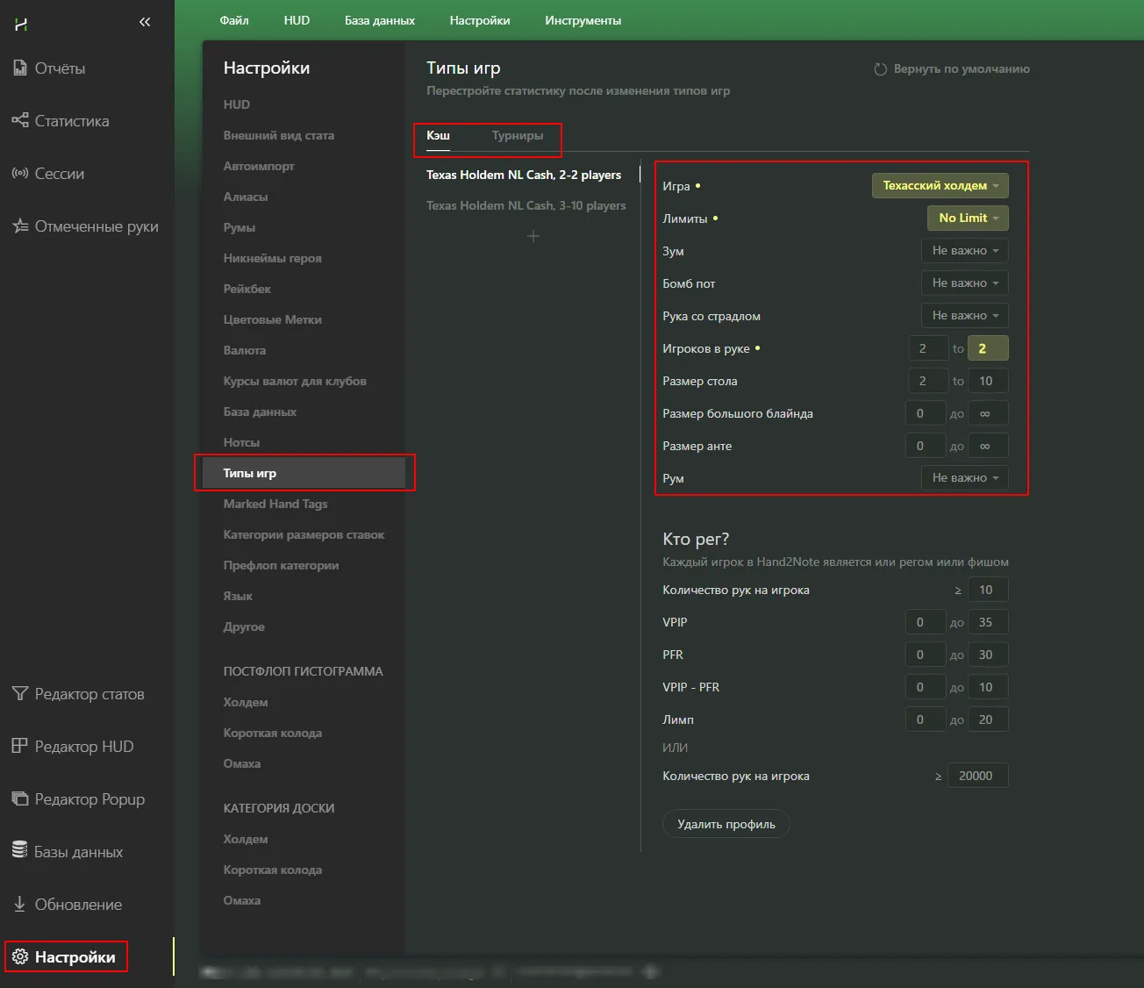
Task: Open Отмеченные руки star icon
Action: [20, 226]
